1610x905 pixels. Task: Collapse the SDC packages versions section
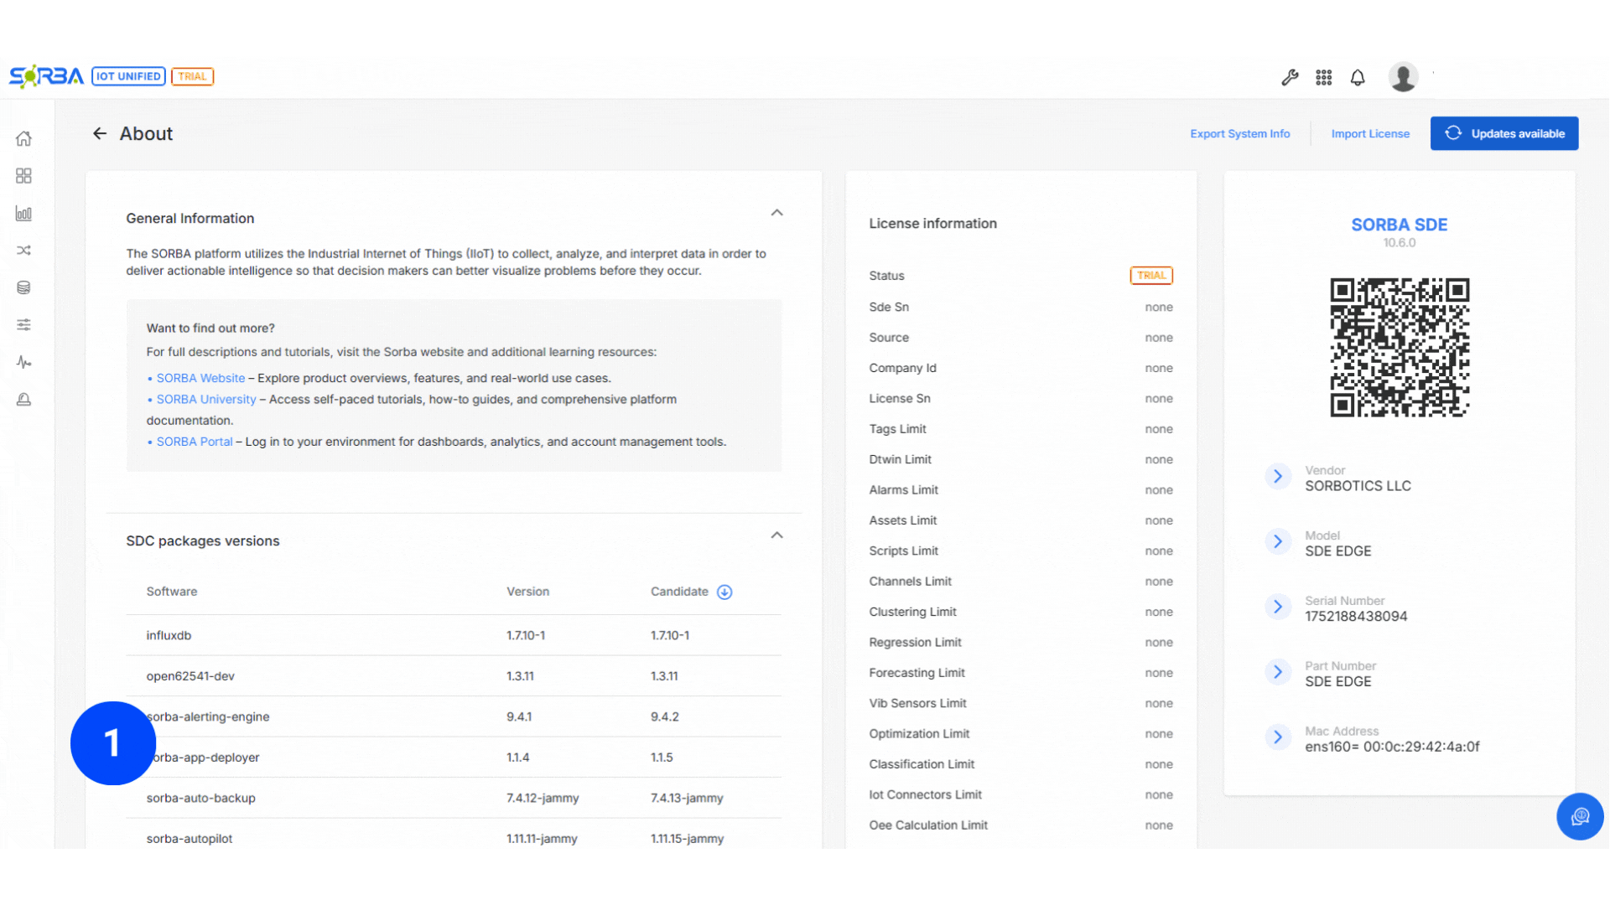(777, 535)
